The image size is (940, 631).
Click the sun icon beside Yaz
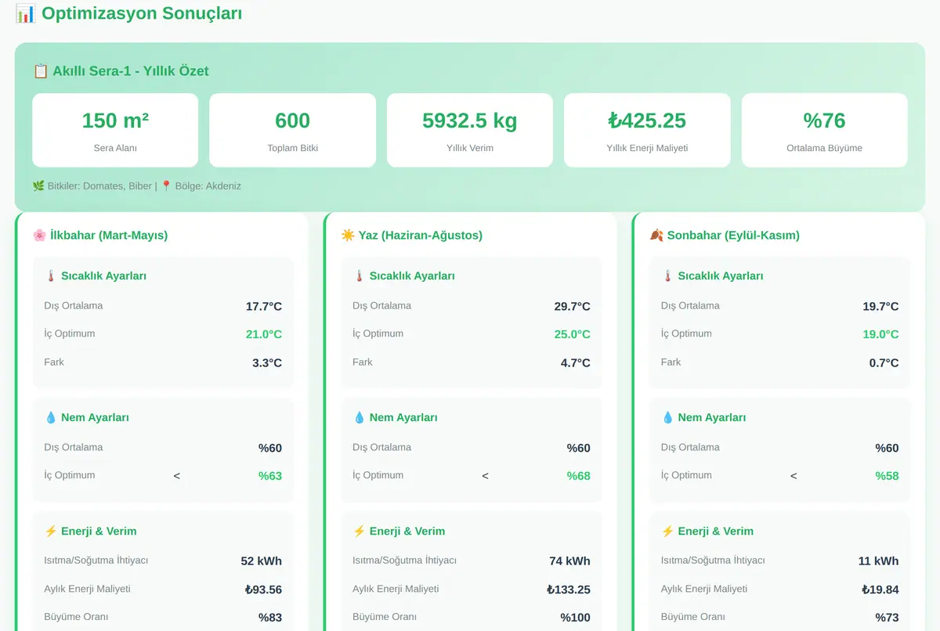pyautogui.click(x=348, y=235)
